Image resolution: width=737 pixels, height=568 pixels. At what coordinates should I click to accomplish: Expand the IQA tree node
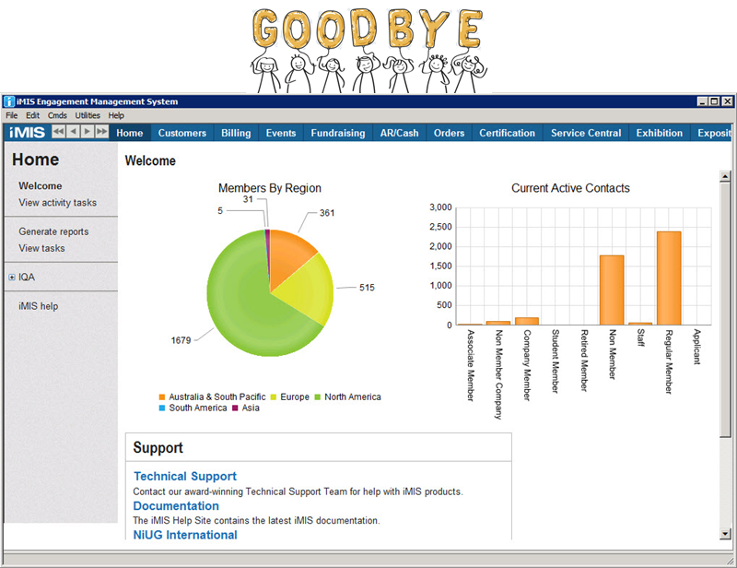pyautogui.click(x=11, y=277)
